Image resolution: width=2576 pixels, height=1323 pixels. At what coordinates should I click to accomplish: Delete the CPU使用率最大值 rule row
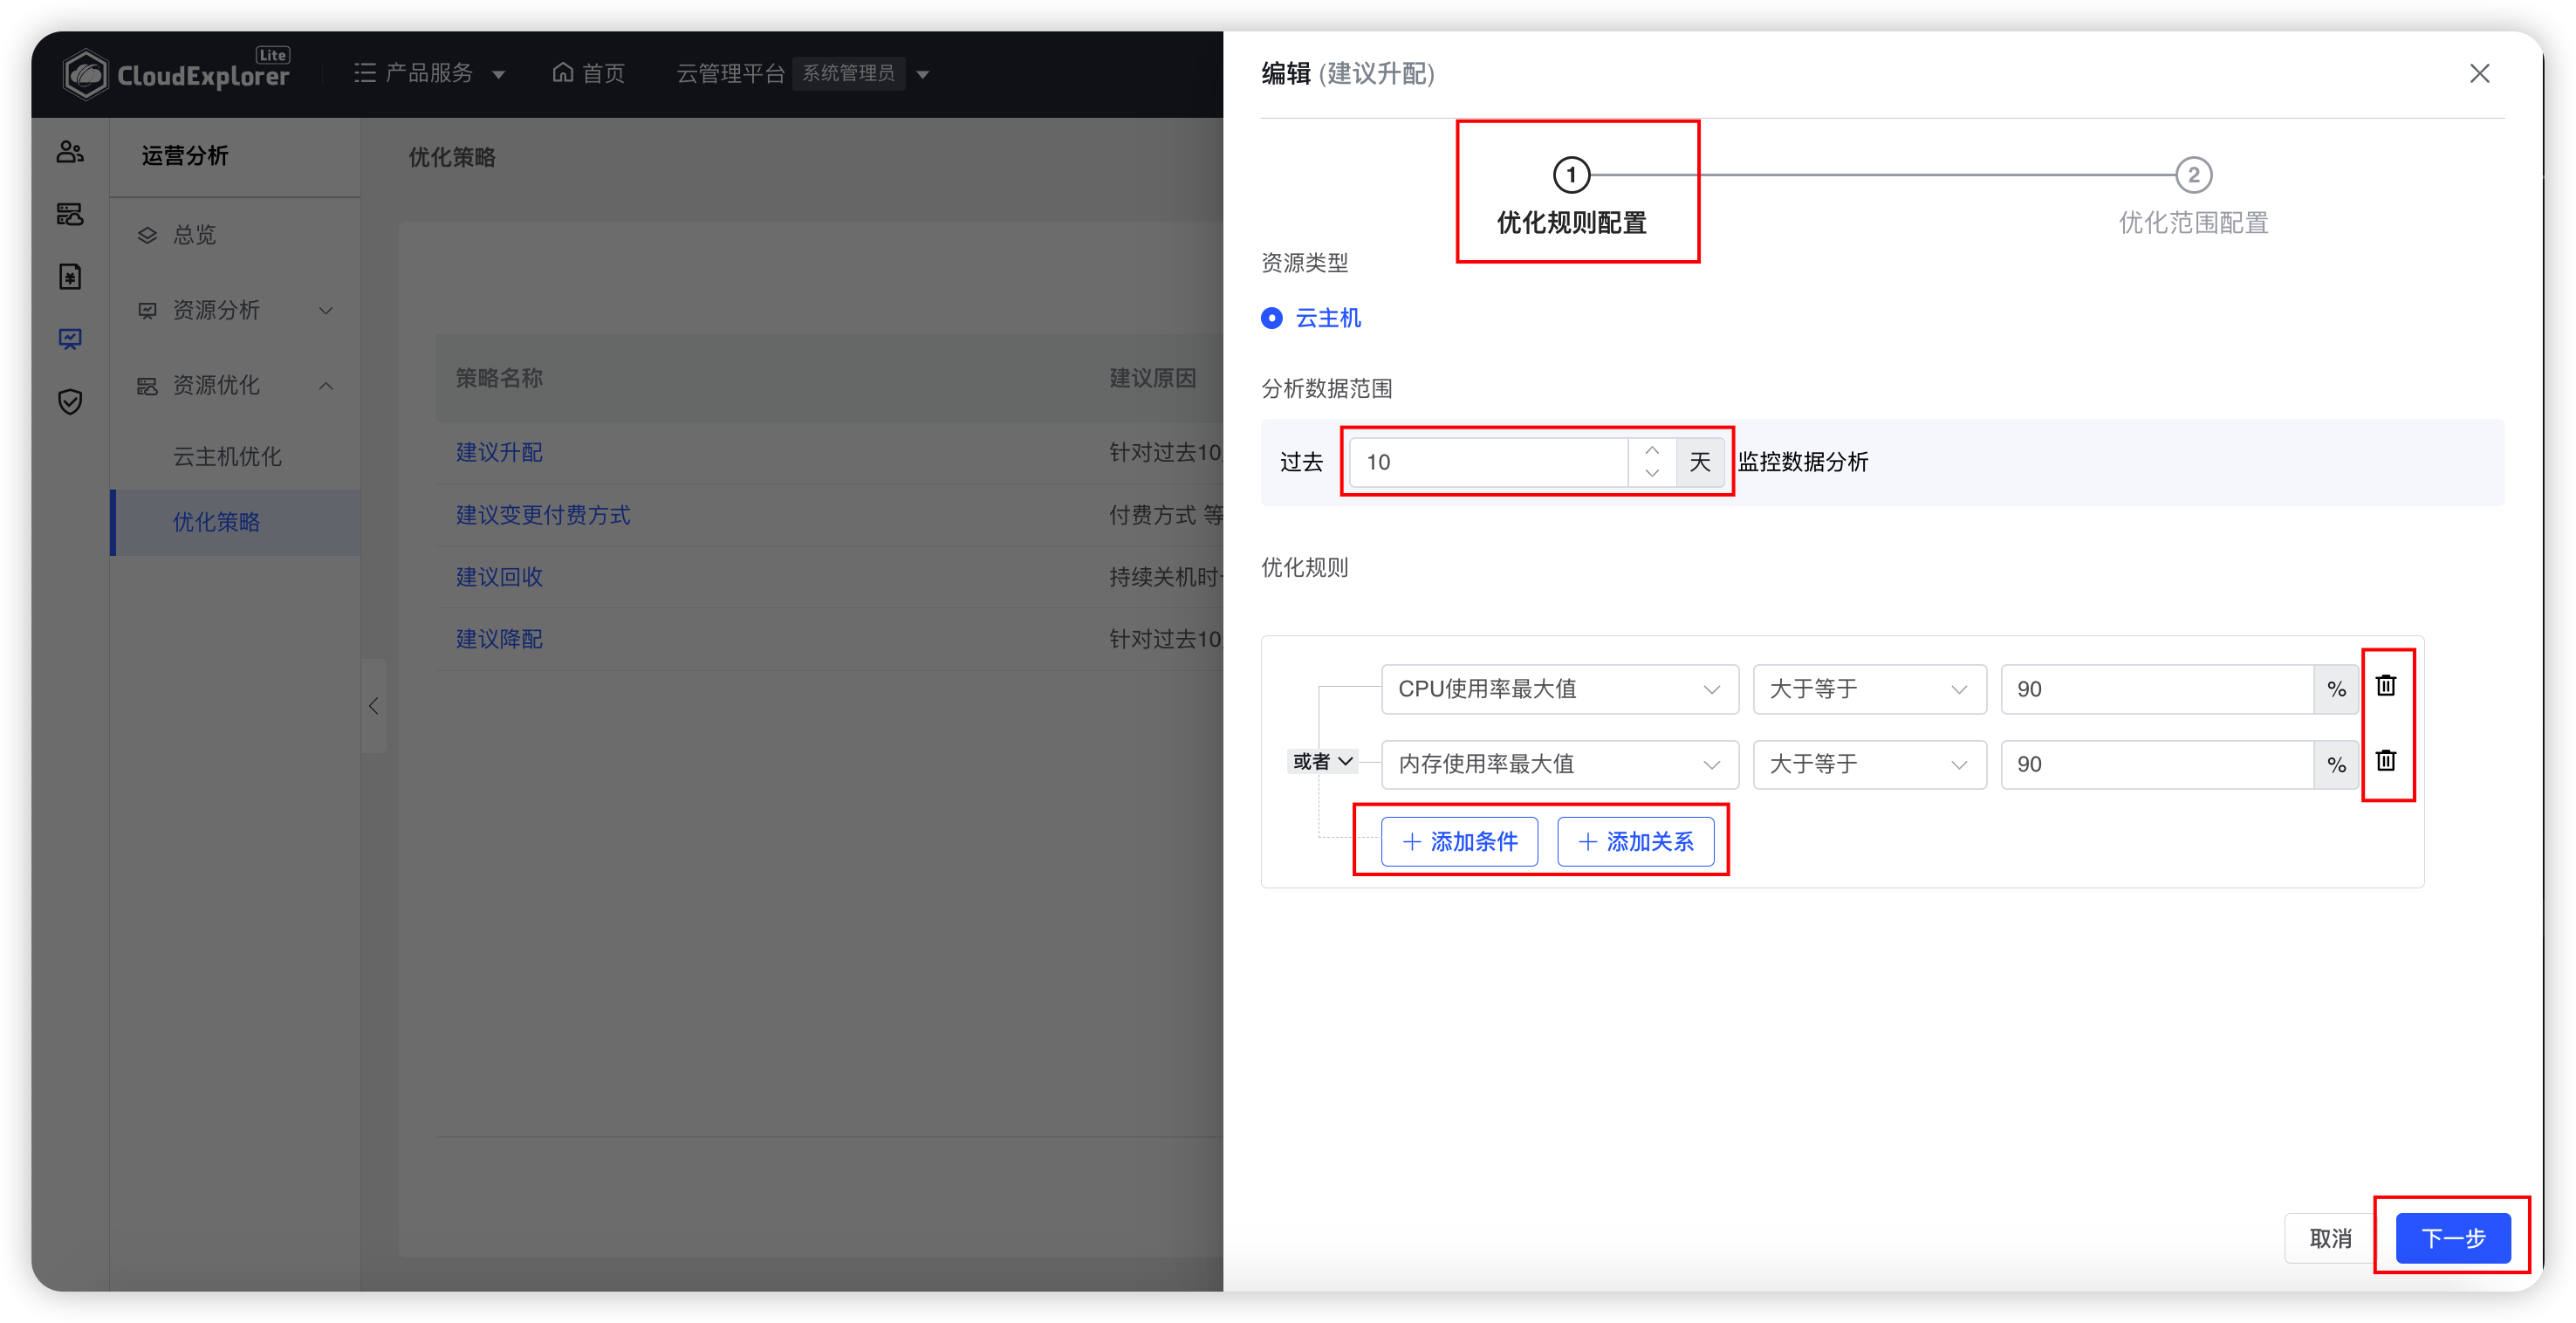2385,686
